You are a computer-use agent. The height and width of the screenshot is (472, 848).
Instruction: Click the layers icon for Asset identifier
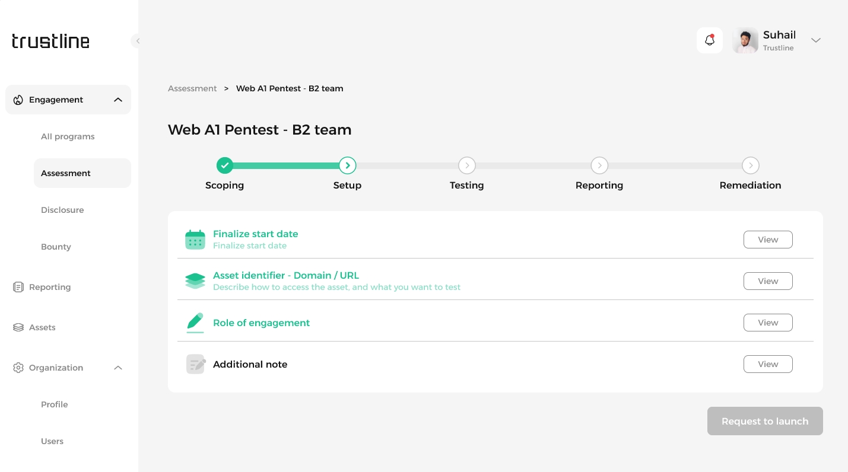click(x=195, y=281)
